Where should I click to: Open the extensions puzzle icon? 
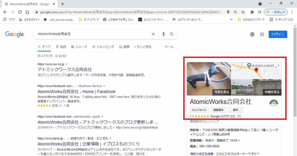(x=252, y=12)
